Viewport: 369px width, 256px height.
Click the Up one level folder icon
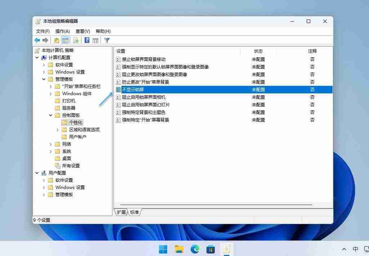pos(57,40)
